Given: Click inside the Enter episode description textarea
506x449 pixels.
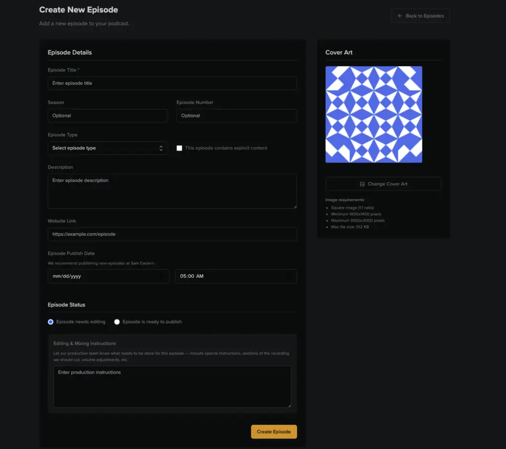Looking at the screenshot, I should coord(172,191).
